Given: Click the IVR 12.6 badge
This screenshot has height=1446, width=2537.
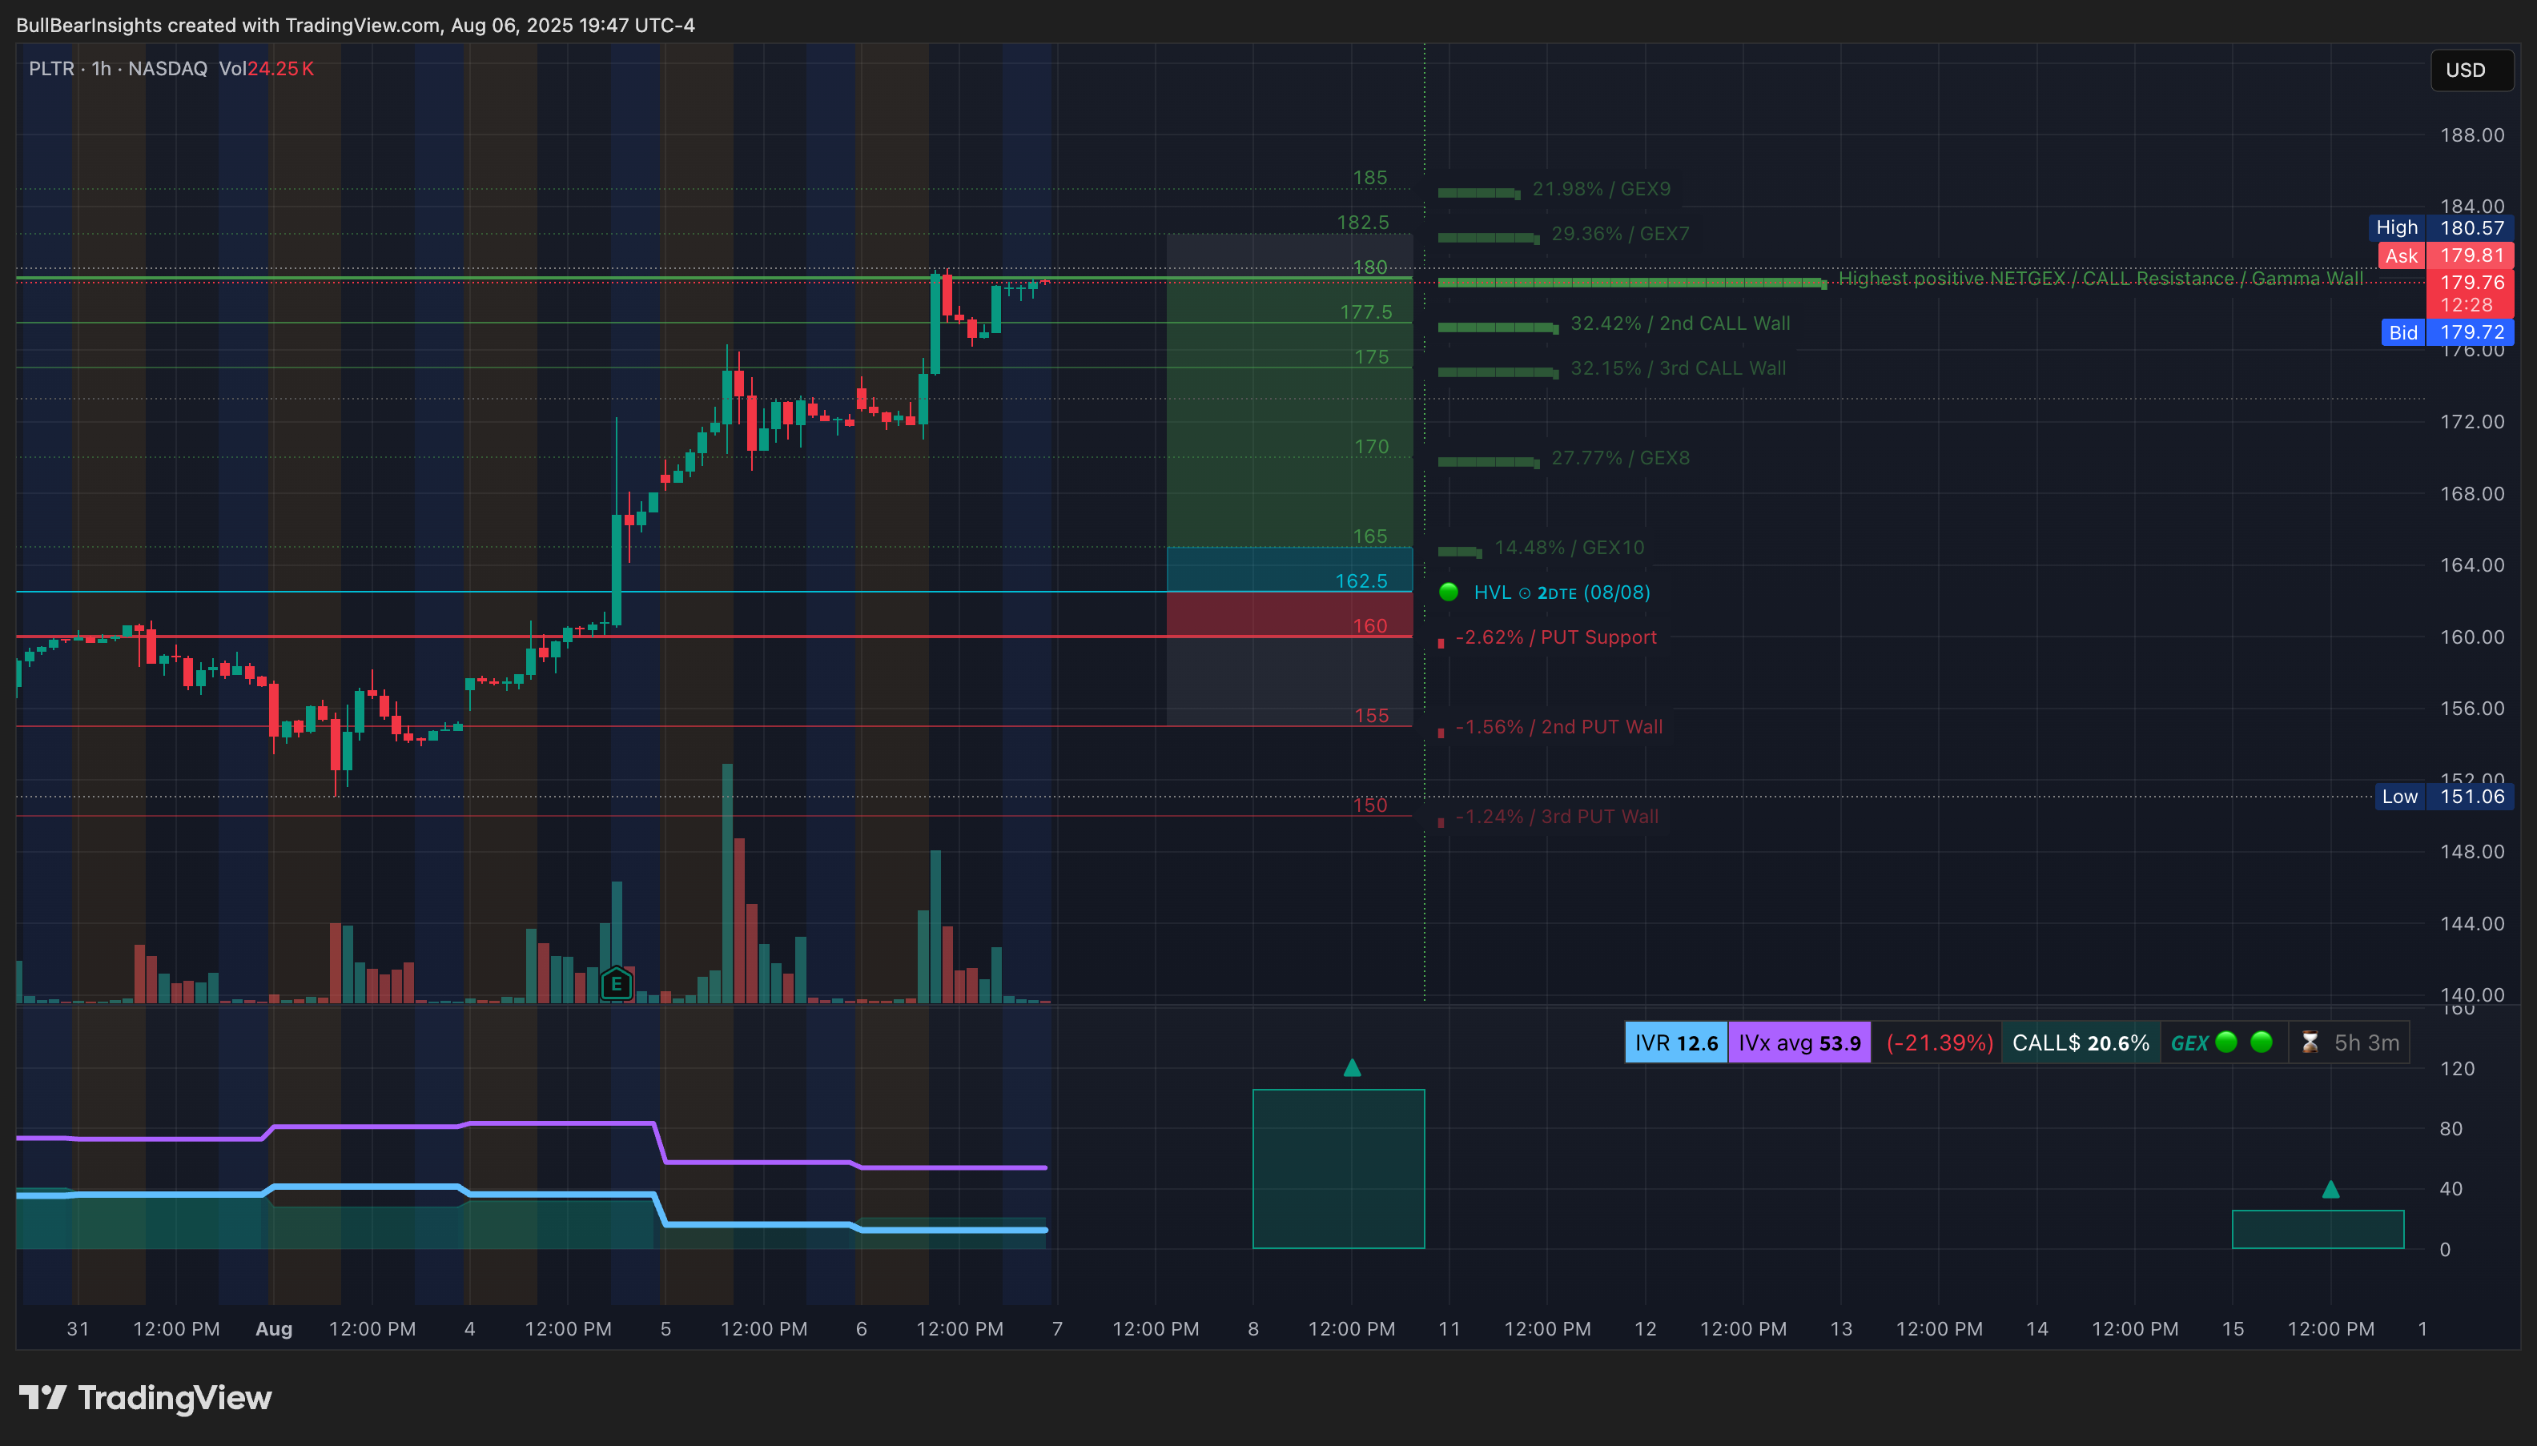Looking at the screenshot, I should click(x=1676, y=1042).
